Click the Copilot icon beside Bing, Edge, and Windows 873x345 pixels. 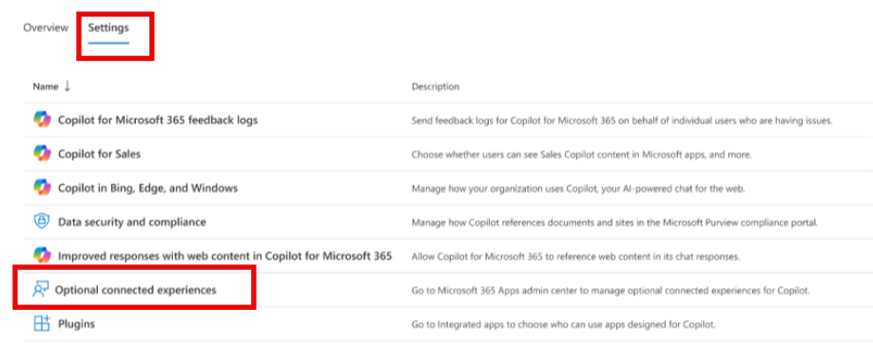[x=42, y=187]
